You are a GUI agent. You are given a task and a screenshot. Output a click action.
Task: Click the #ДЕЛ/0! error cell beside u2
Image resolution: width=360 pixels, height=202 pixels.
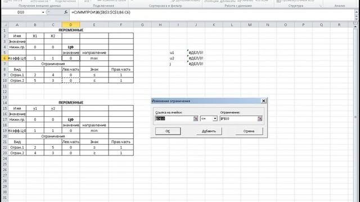click(196, 58)
